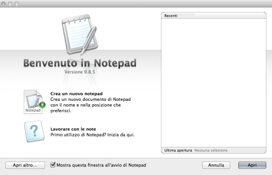Click the 'Versione 9.8.5' text

(80, 72)
